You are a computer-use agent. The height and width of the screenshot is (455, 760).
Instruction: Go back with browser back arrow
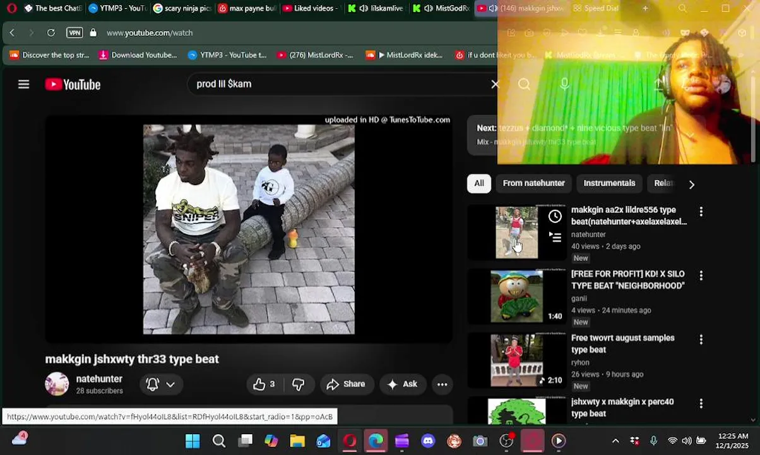[12, 32]
